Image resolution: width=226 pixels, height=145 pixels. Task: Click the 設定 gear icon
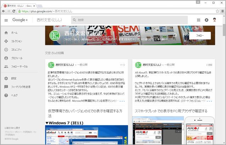[6, 78]
